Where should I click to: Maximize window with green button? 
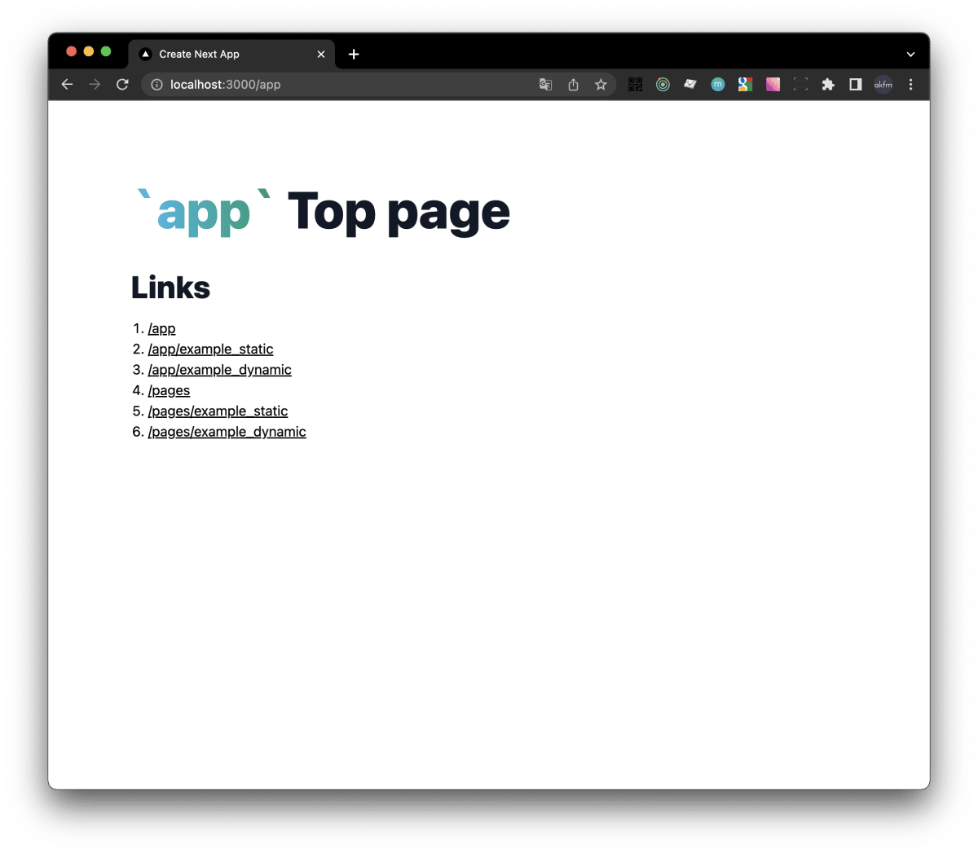tap(106, 51)
